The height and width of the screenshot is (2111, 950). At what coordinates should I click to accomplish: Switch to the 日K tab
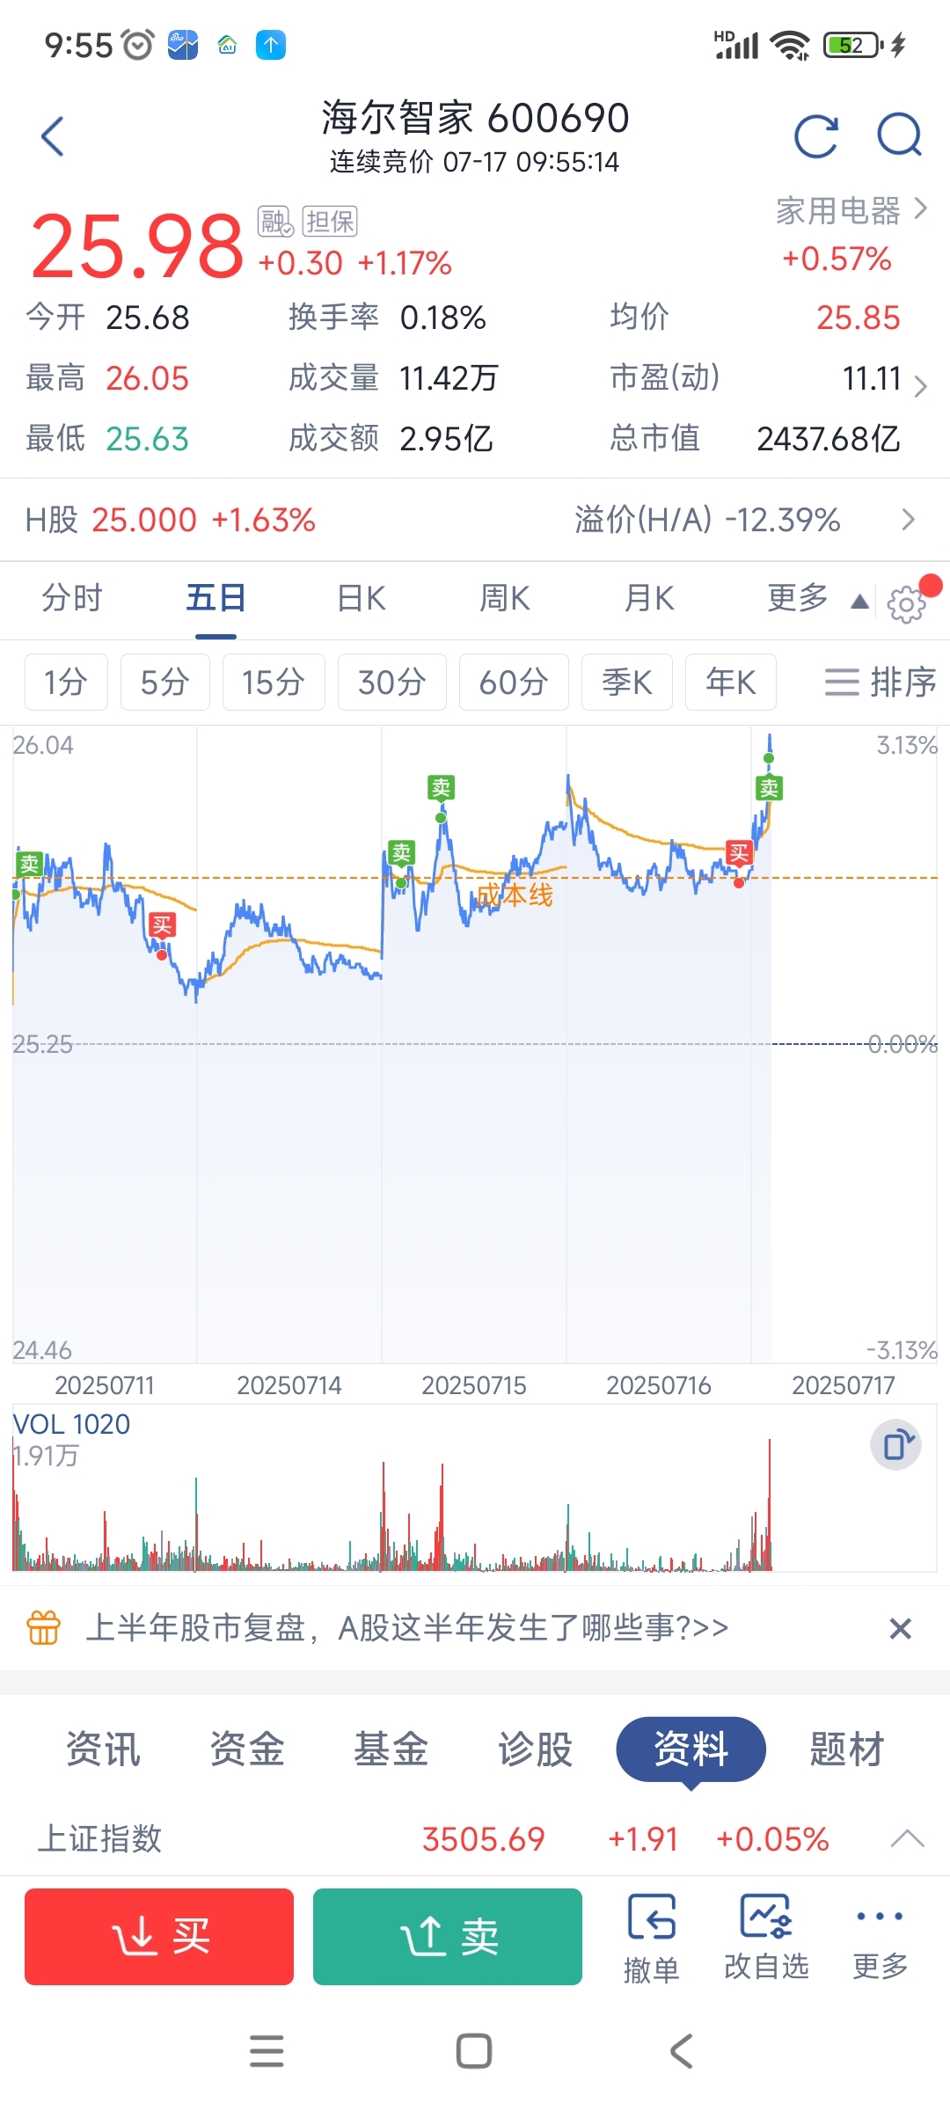362,598
